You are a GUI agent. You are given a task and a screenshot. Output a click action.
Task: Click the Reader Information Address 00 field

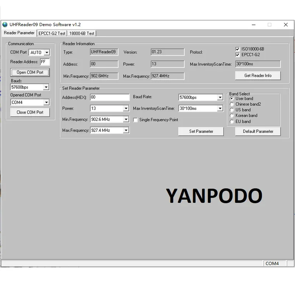pos(104,64)
